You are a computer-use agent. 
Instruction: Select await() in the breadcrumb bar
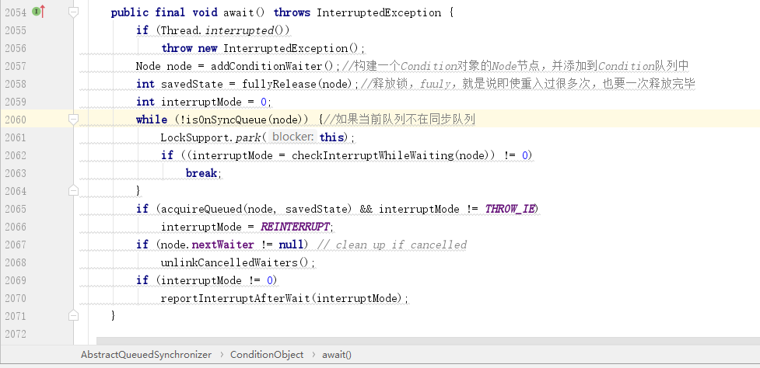click(337, 355)
